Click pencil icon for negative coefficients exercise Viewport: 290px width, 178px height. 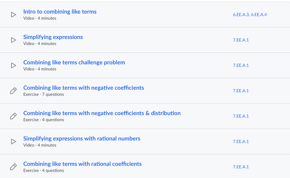tap(13, 91)
